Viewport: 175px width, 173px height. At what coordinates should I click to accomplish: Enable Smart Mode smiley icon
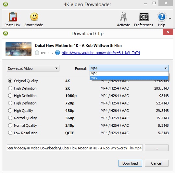[34, 17]
